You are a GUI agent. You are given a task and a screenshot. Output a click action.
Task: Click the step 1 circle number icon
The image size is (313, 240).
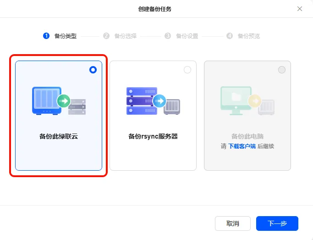pos(46,36)
